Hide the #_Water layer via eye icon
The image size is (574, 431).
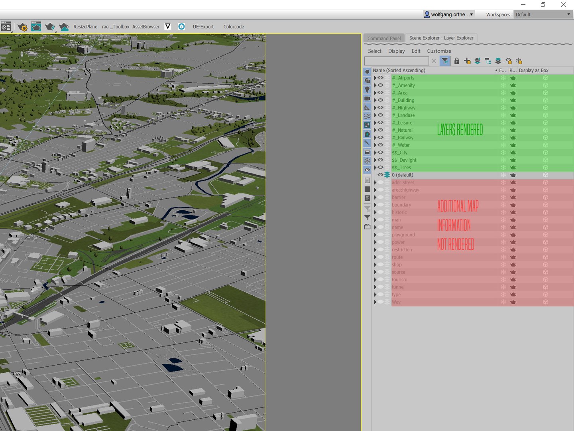[381, 145]
